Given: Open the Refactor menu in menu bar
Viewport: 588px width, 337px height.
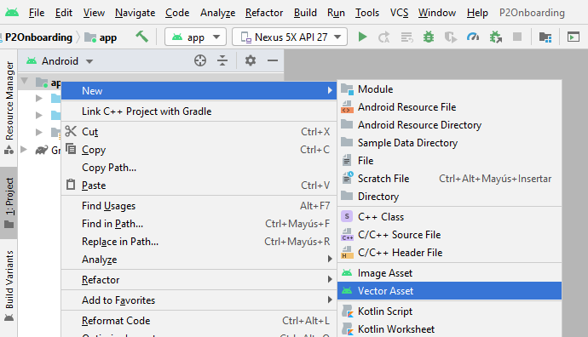Looking at the screenshot, I should point(264,13).
